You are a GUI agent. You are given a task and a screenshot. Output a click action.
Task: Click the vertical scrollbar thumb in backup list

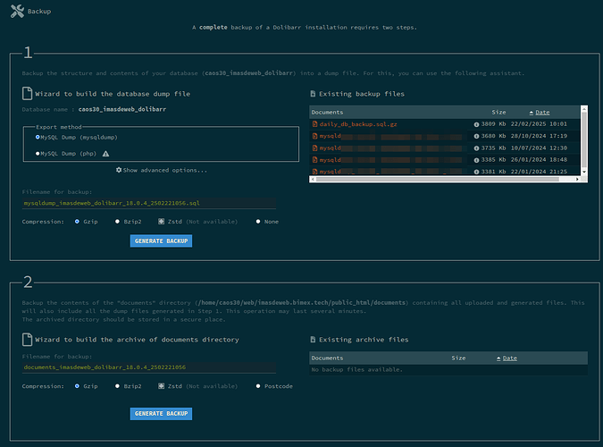point(584,139)
